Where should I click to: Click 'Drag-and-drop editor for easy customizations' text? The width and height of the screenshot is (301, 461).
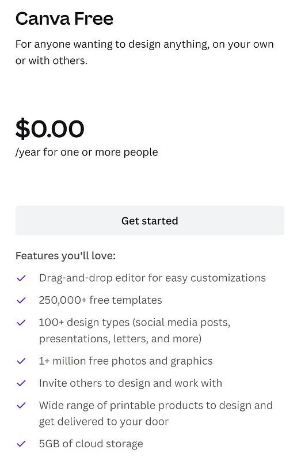[153, 278]
